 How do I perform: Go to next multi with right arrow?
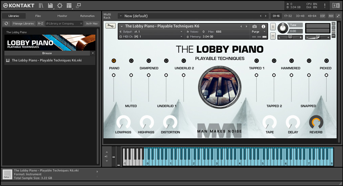pyautogui.click(x=266, y=16)
